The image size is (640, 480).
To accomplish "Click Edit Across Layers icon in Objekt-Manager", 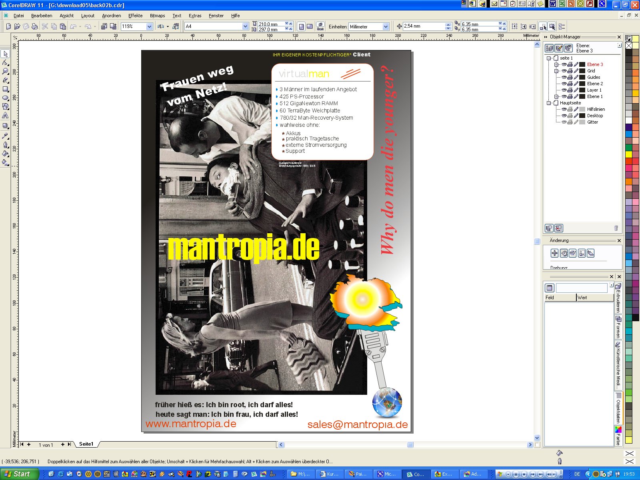I will pos(559,48).
